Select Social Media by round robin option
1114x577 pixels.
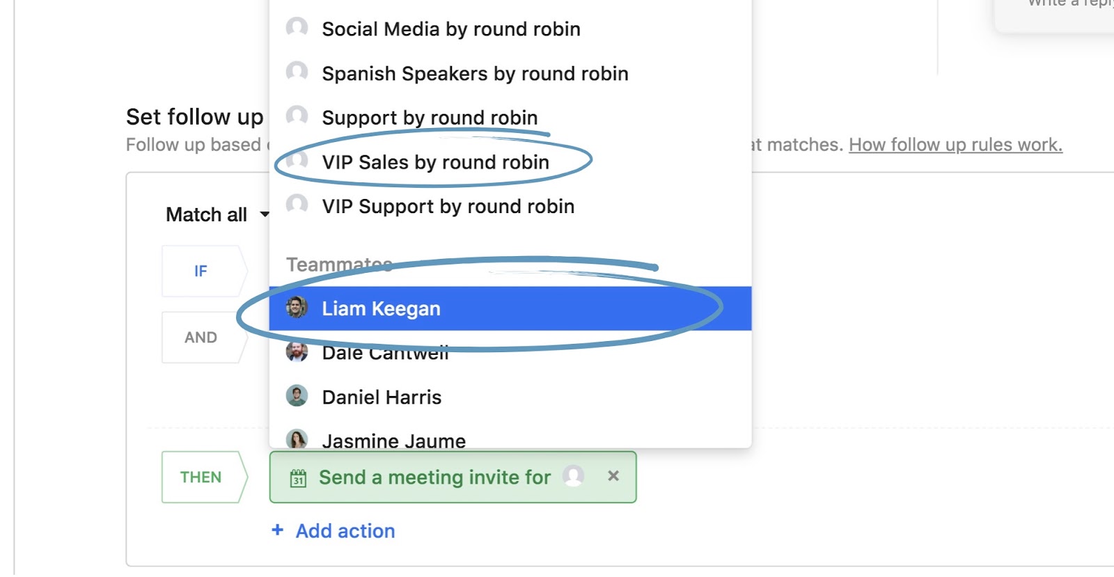tap(450, 29)
